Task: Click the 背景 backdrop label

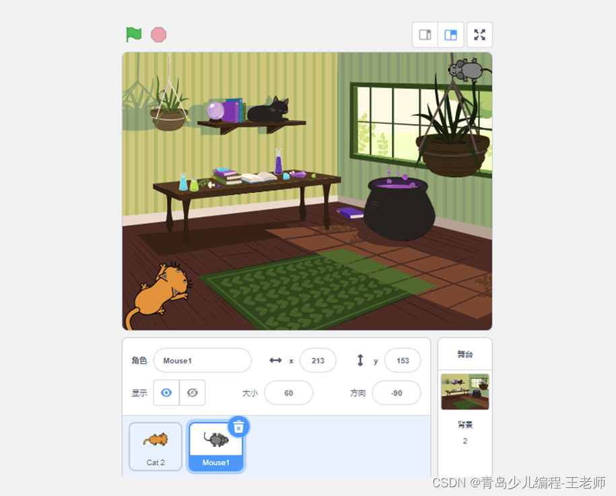Action: coord(465,425)
